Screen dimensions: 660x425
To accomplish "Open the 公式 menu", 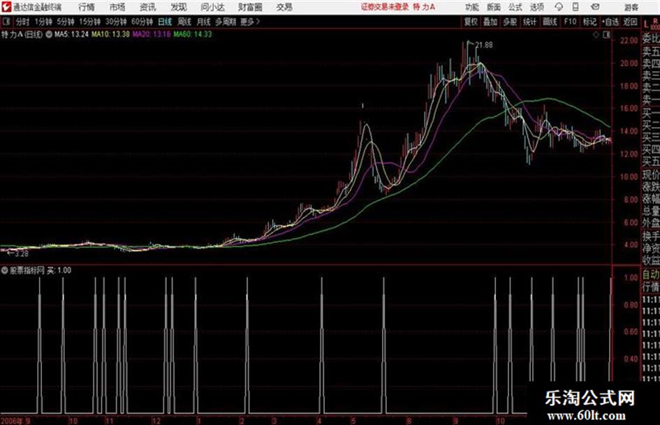I will point(515,7).
